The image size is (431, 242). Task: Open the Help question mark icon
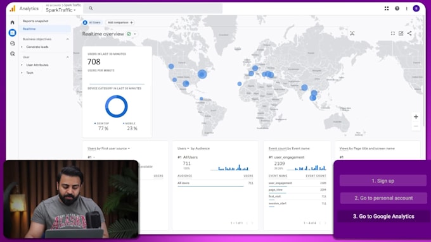397,8
